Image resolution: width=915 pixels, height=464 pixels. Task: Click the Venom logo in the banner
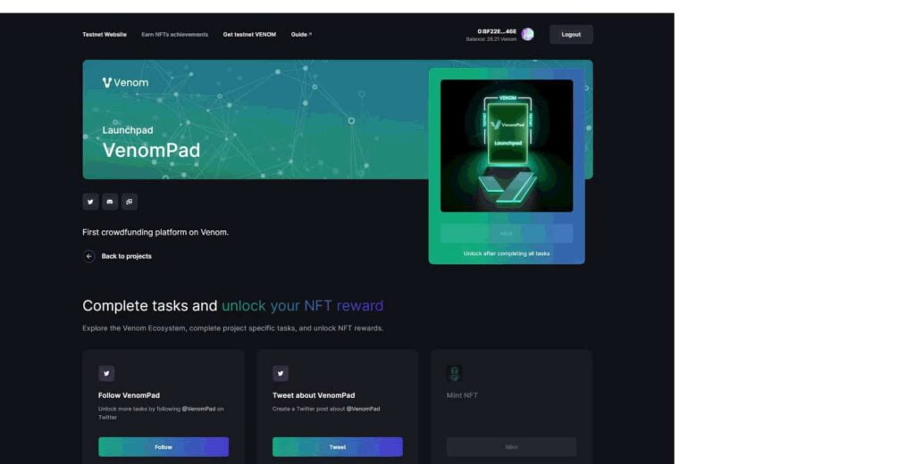[x=125, y=83]
